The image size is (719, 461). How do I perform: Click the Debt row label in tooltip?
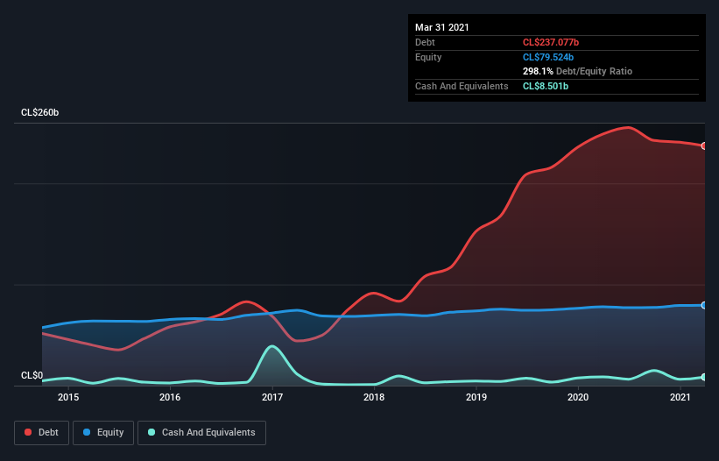(425, 42)
